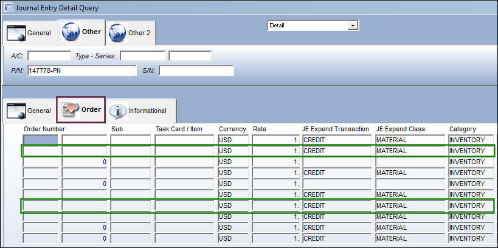
Task: Click the P/N field containing 147778-PN
Action: click(x=82, y=71)
